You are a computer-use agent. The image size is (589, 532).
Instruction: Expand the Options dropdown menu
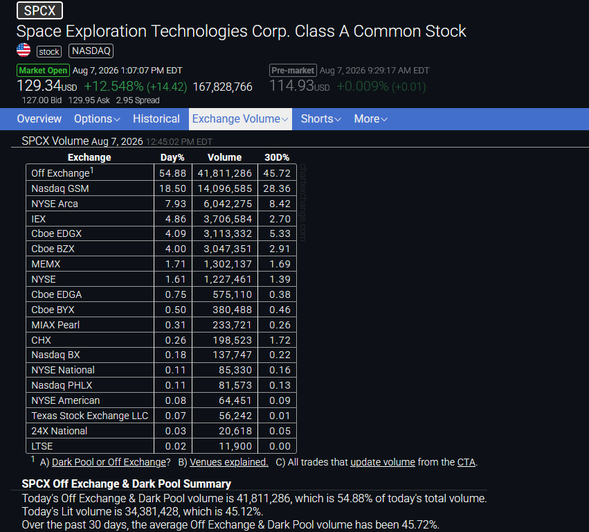[x=97, y=119]
